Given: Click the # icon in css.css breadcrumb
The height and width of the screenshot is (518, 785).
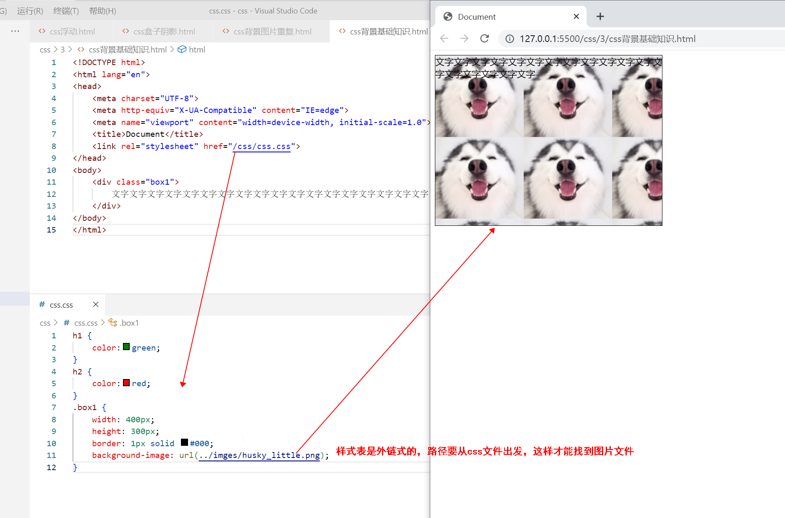Looking at the screenshot, I should pos(66,322).
